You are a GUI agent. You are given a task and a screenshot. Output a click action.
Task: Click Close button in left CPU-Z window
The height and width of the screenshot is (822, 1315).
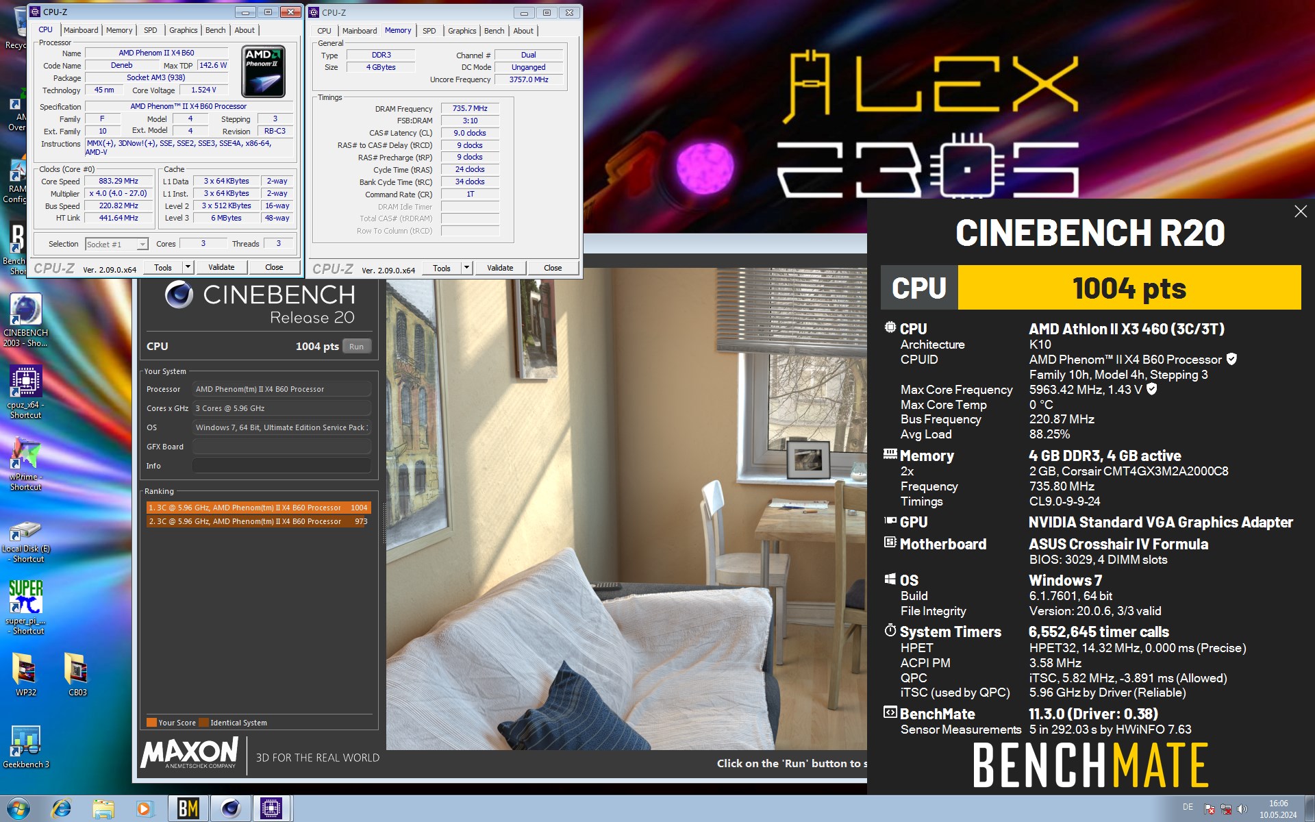(274, 267)
